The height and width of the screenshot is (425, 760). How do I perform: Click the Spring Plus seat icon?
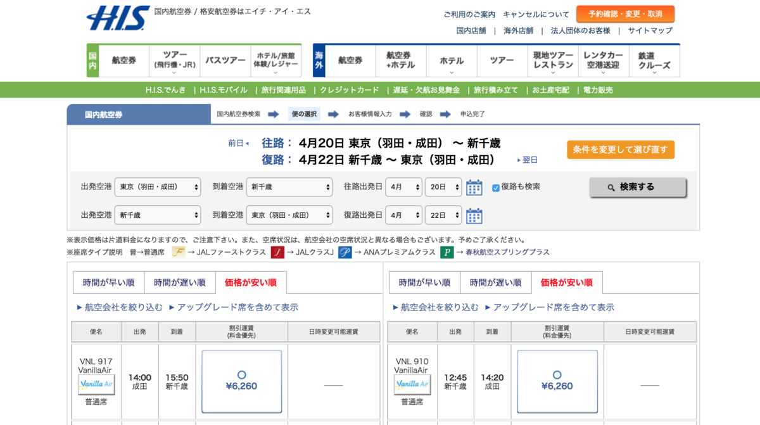447,252
